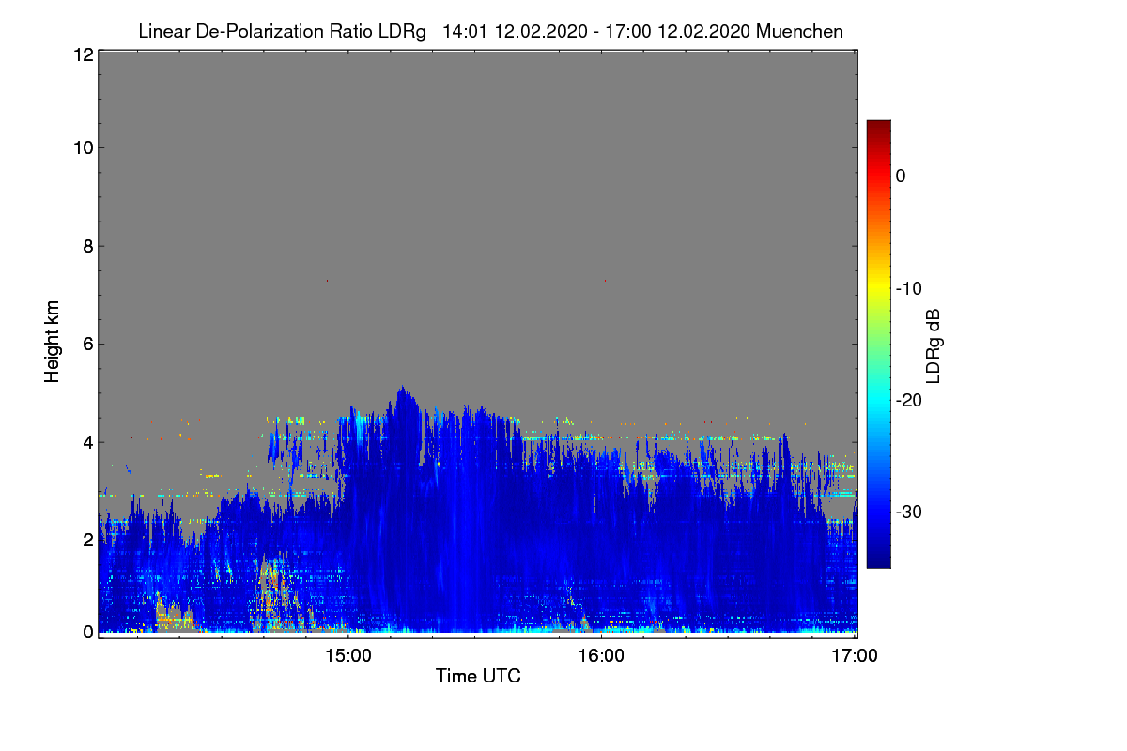The image size is (1127, 751).
Task: Click the '15:00' time axis tick label
Action: pos(348,656)
